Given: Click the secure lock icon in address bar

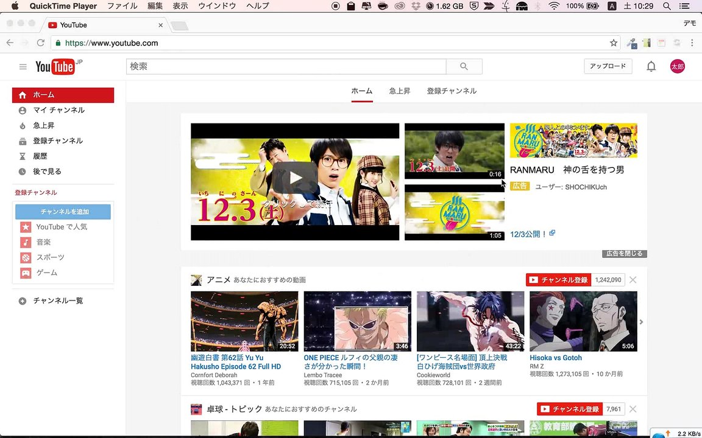Looking at the screenshot, I should point(58,43).
